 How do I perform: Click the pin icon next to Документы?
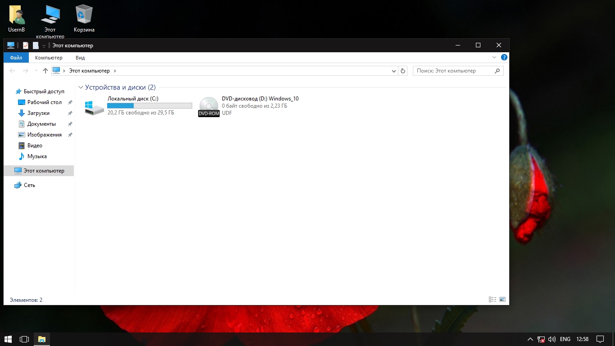pos(70,124)
